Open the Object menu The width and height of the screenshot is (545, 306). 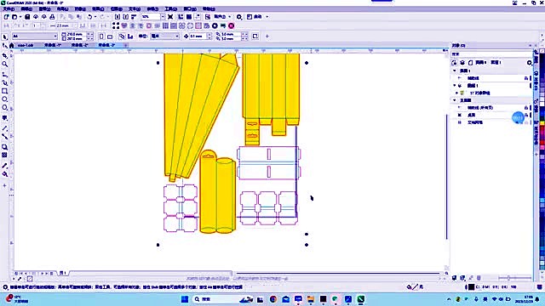click(80, 9)
